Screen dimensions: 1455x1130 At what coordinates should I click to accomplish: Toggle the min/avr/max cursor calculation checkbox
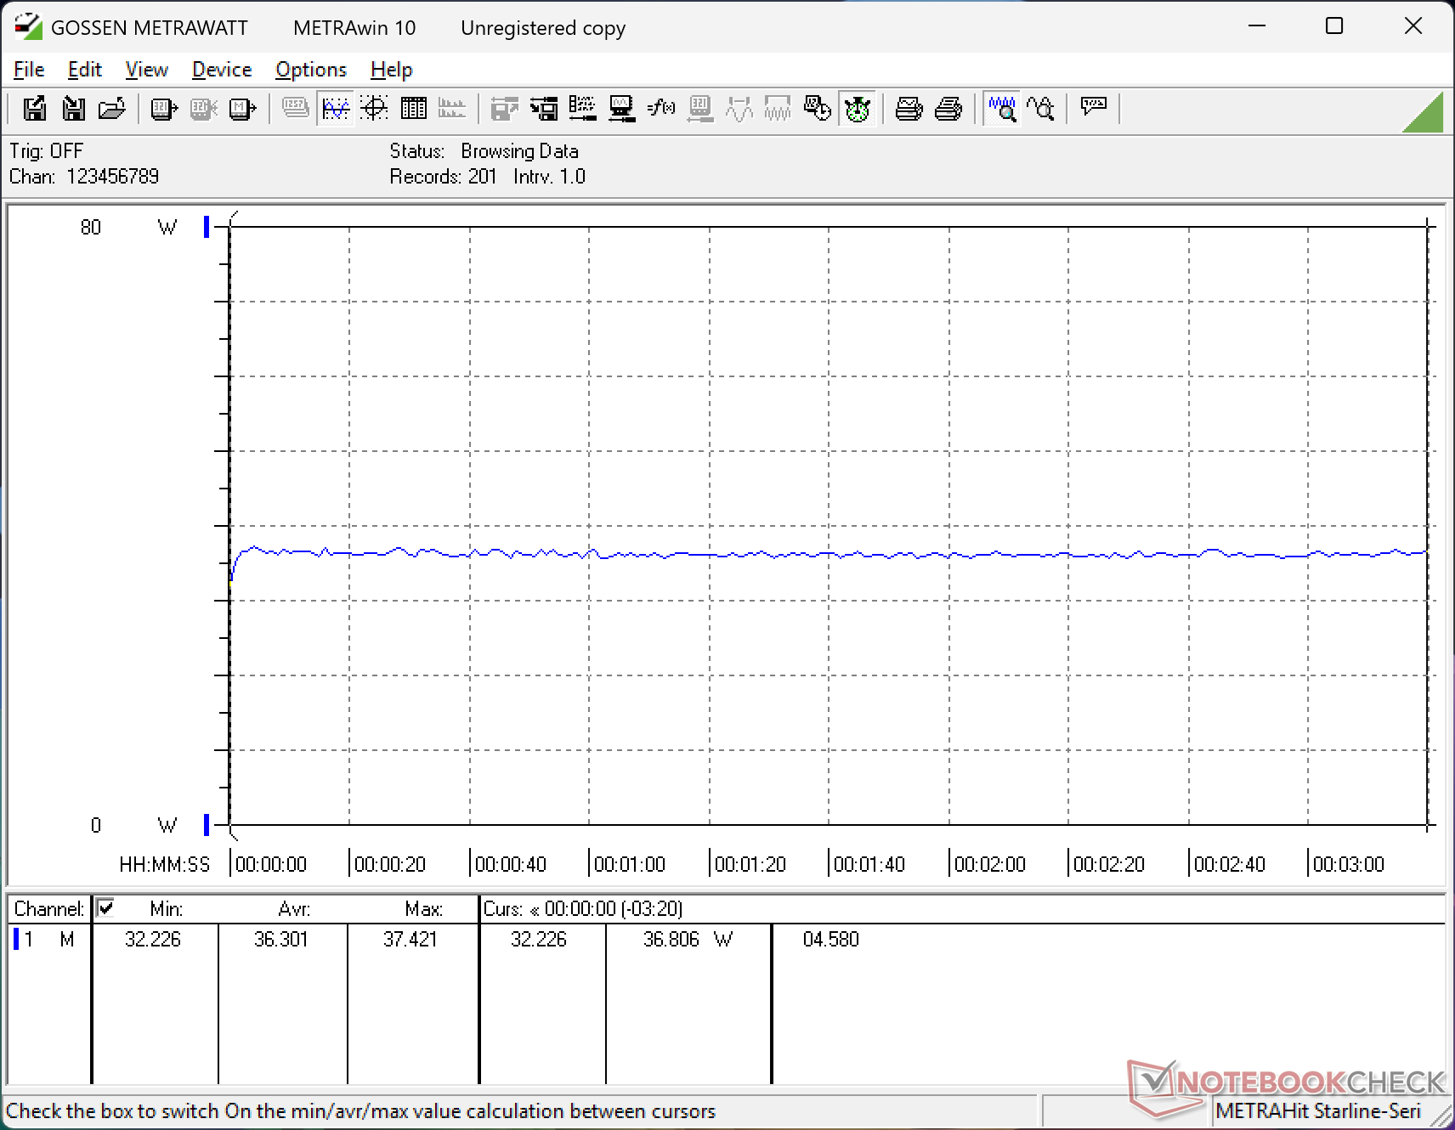point(105,908)
